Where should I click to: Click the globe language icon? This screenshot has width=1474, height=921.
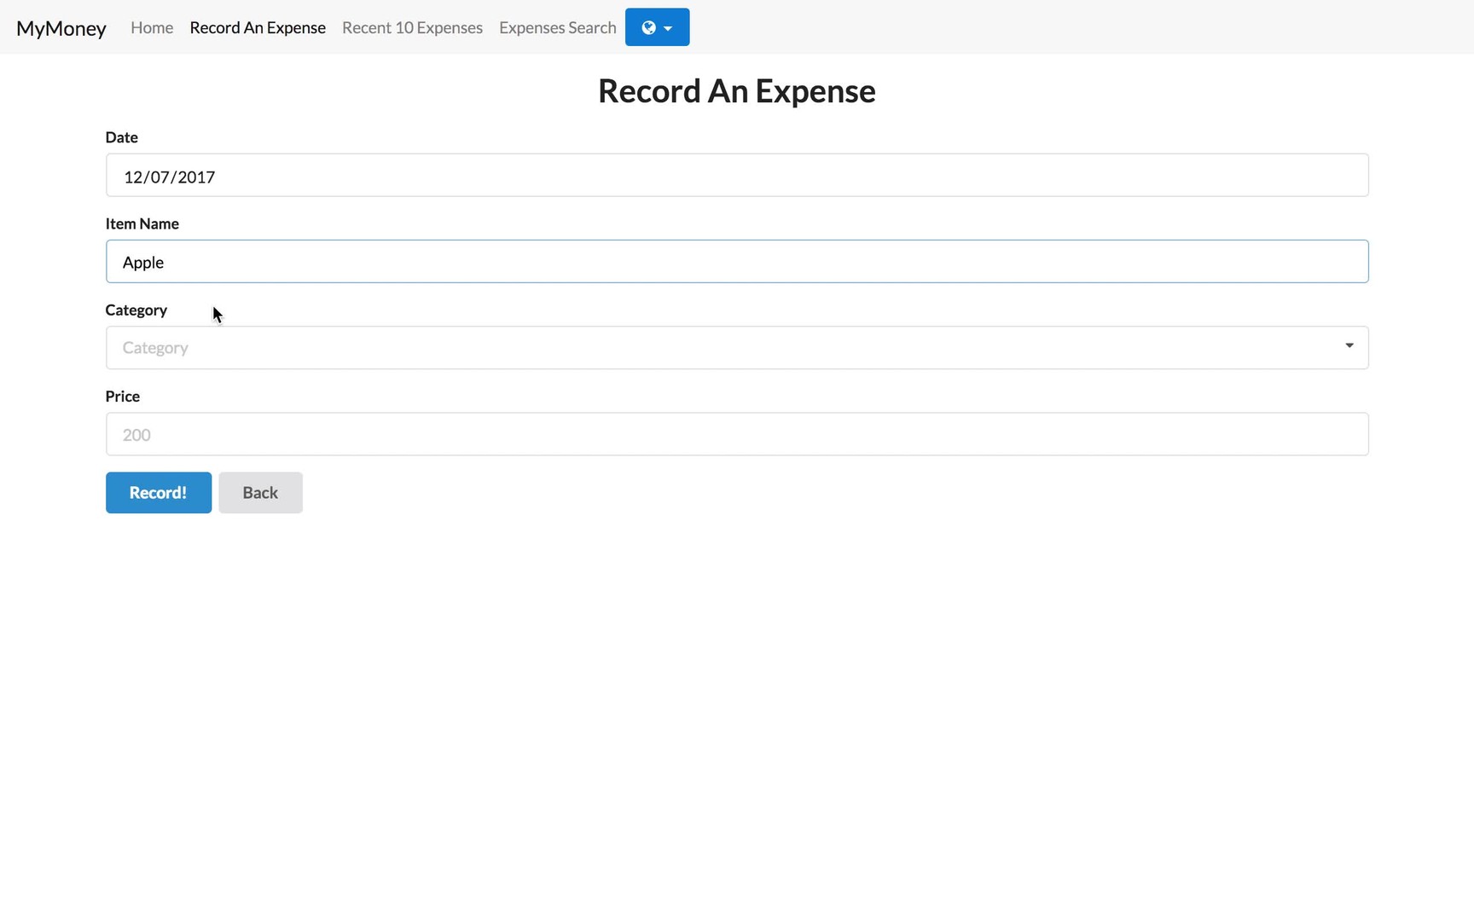[648, 27]
